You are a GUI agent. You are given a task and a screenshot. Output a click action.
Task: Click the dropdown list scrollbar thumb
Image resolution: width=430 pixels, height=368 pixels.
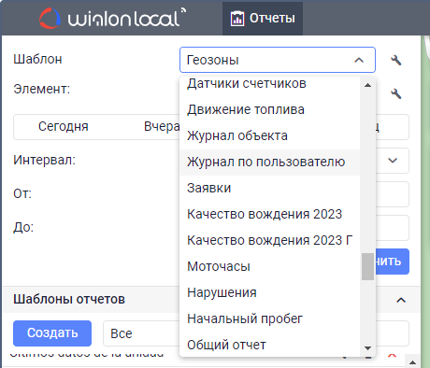tap(367, 266)
